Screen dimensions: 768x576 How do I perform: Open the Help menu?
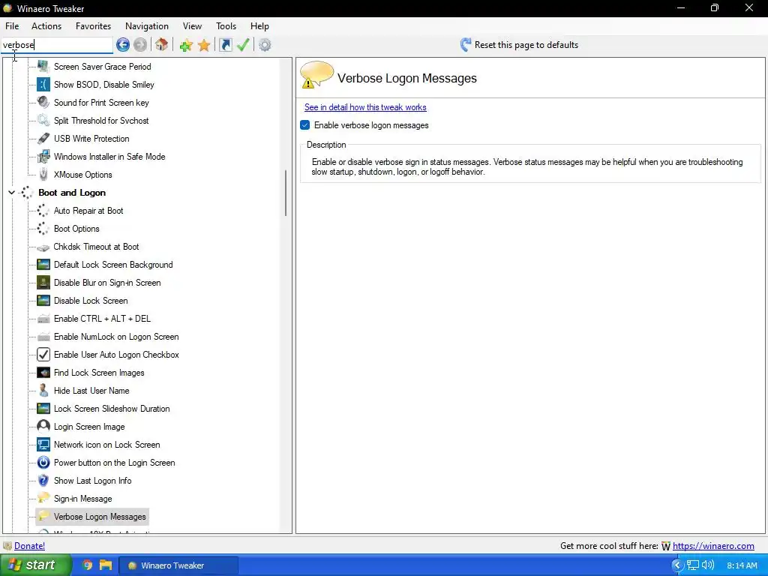click(x=259, y=26)
